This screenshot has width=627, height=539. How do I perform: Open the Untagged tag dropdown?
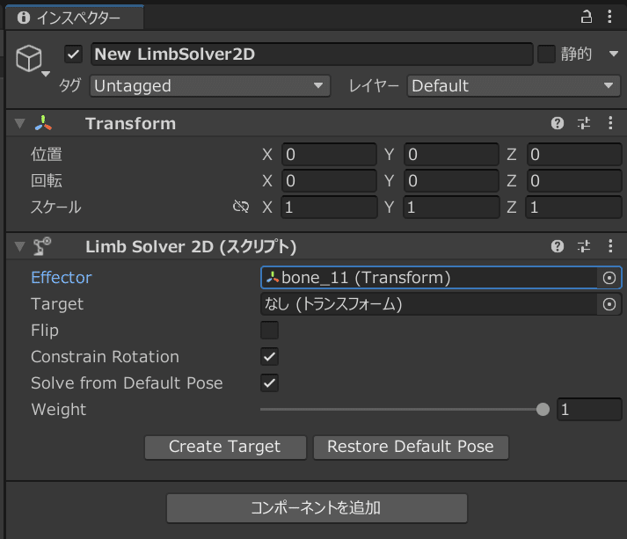[210, 86]
